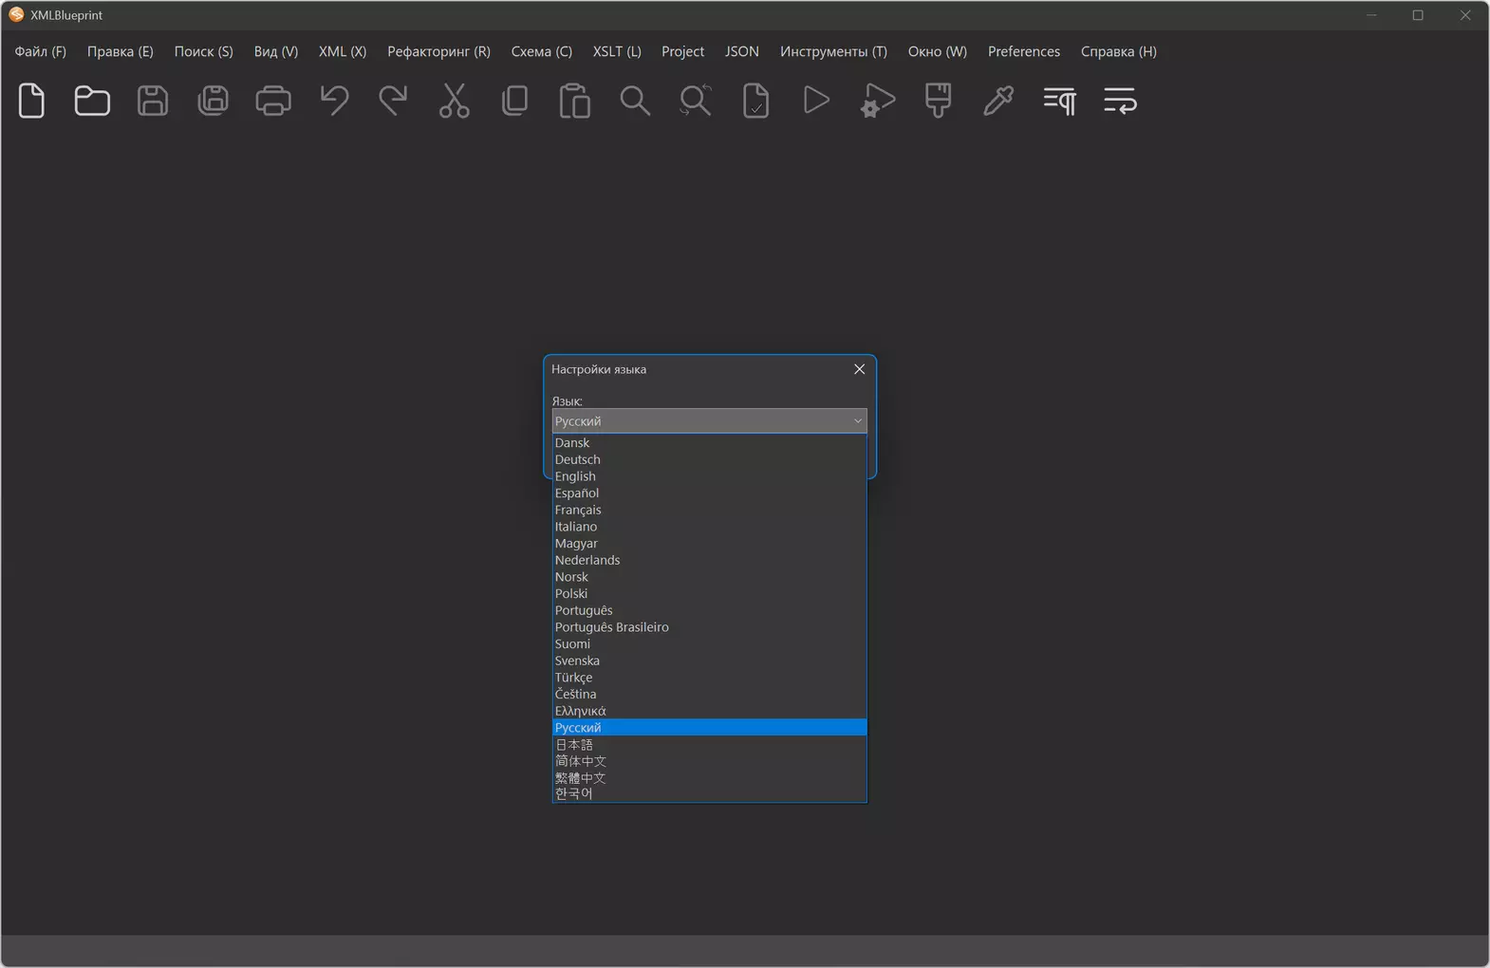Collapse the Язык combo box arrow

[x=857, y=421]
